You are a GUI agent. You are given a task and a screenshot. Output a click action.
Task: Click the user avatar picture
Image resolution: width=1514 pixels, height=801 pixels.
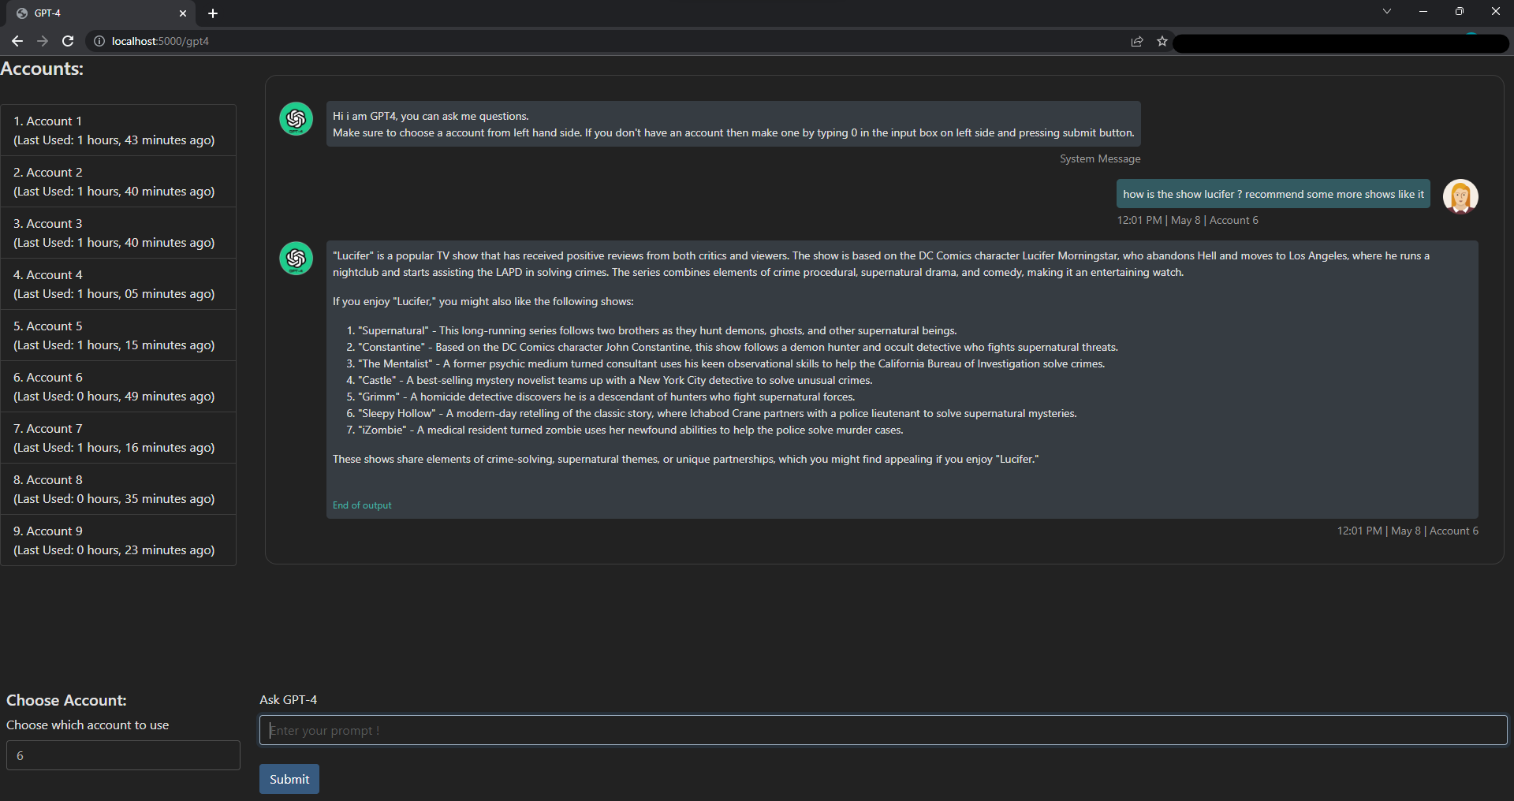1460,196
